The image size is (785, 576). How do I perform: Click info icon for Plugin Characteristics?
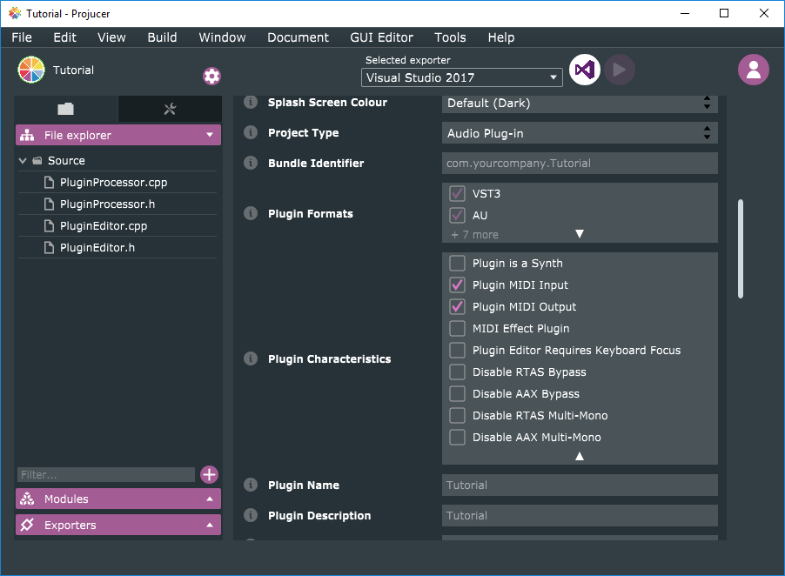(x=251, y=358)
